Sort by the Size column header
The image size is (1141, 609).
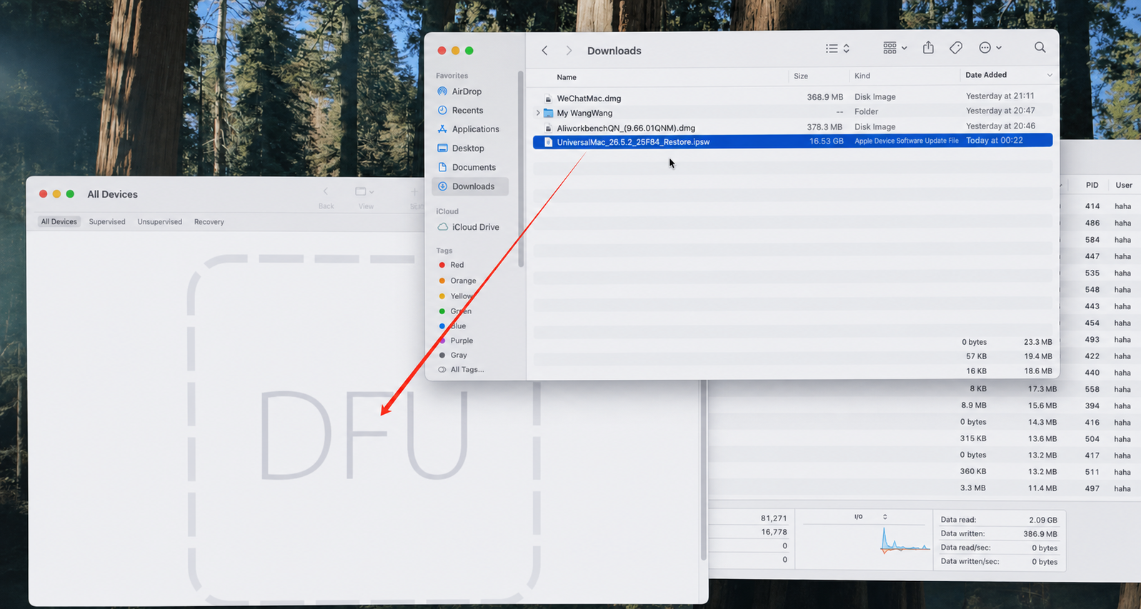point(801,76)
